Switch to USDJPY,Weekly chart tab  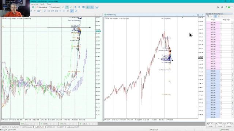[x=27, y=127]
